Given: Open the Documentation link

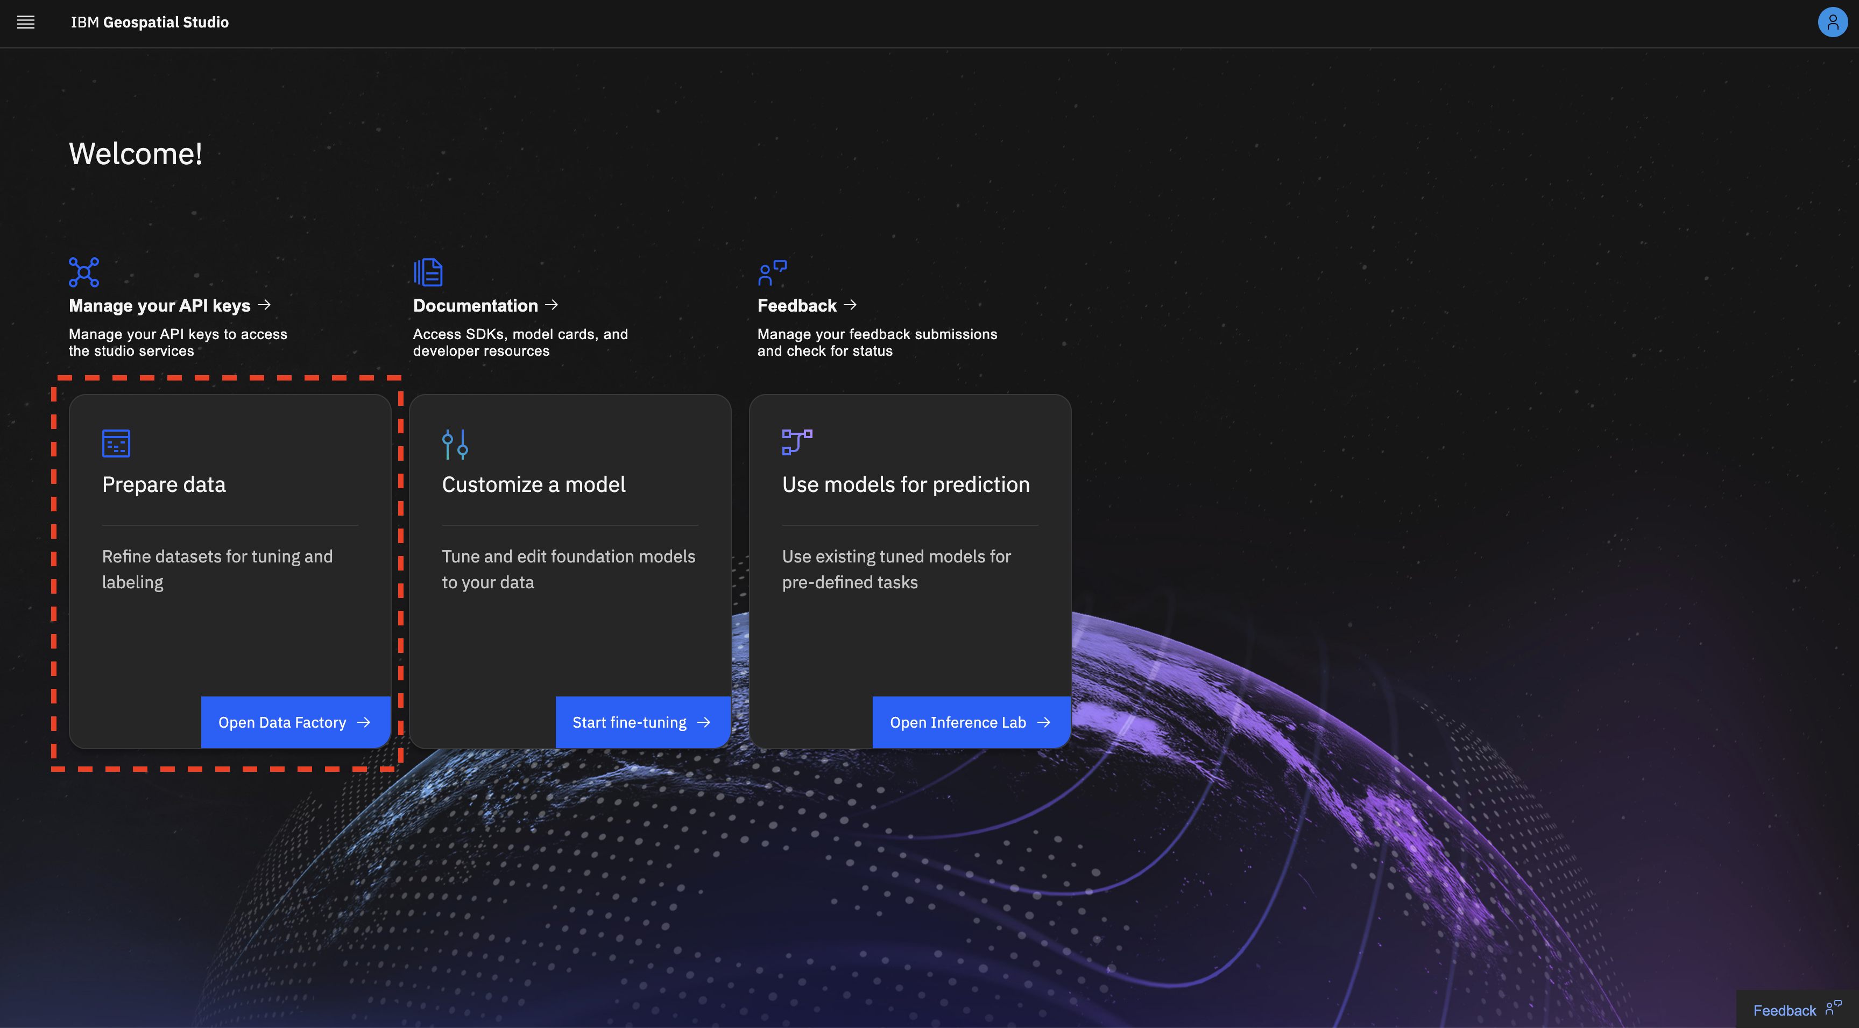Looking at the screenshot, I should 476,306.
